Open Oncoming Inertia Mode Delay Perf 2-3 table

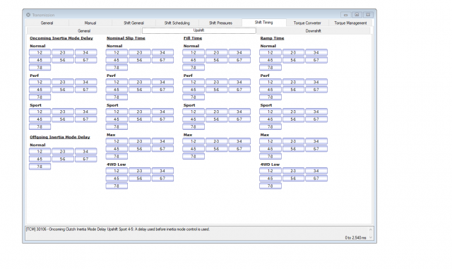point(63,82)
